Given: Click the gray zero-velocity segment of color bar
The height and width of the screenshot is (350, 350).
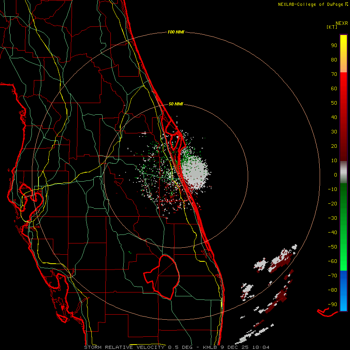Looking at the screenshot, I should pos(343,172).
